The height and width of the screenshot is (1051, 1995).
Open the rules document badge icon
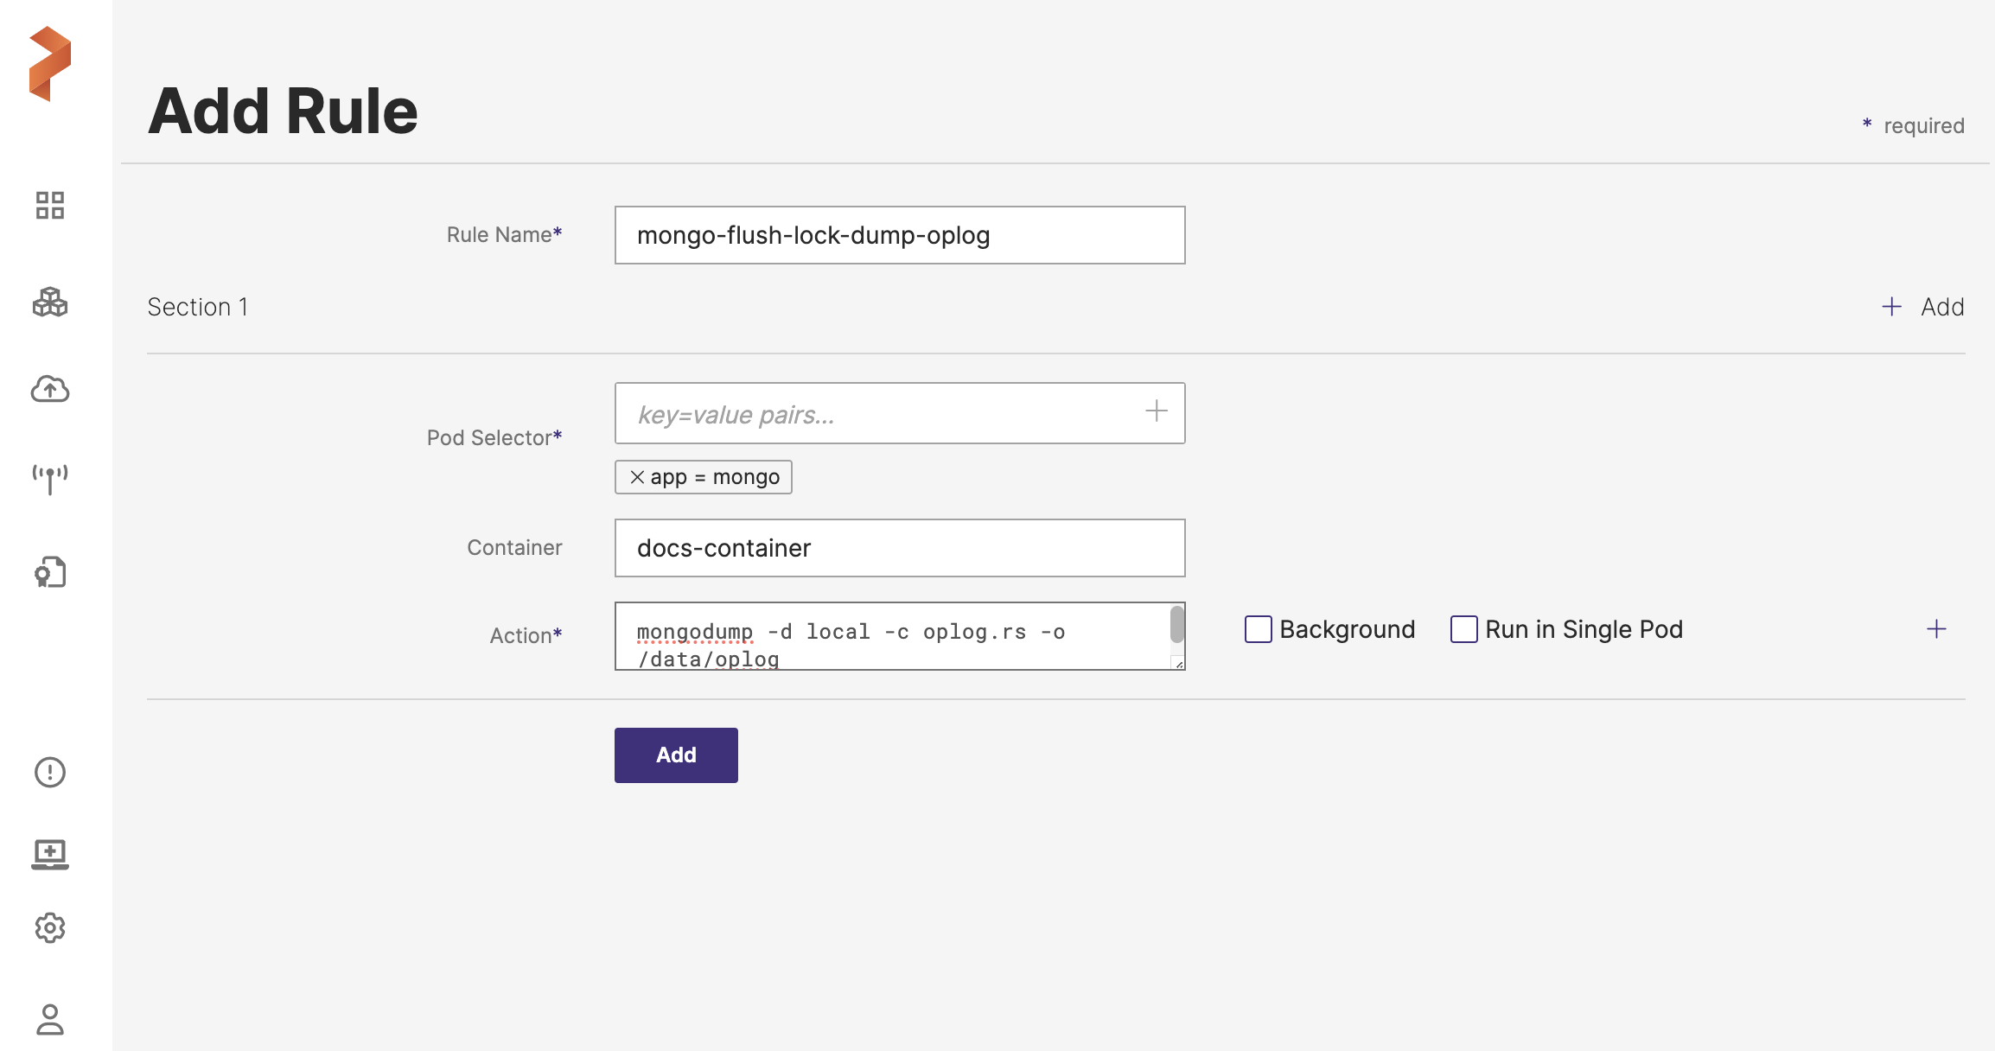49,572
